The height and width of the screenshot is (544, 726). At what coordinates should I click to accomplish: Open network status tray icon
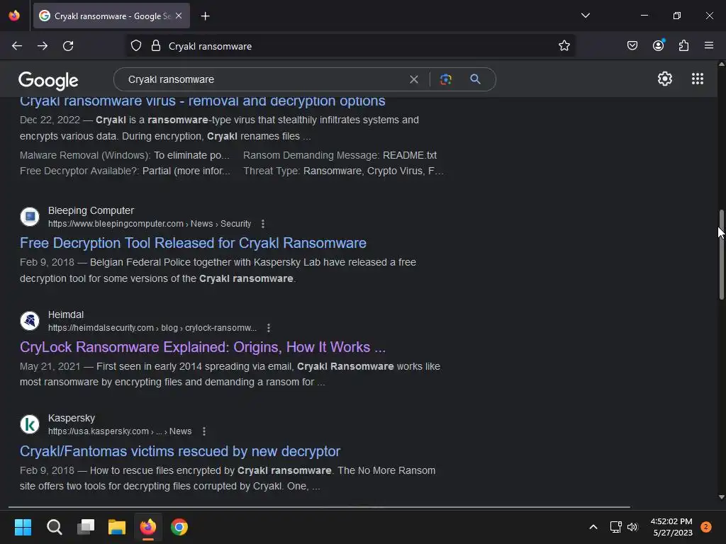tap(615, 527)
